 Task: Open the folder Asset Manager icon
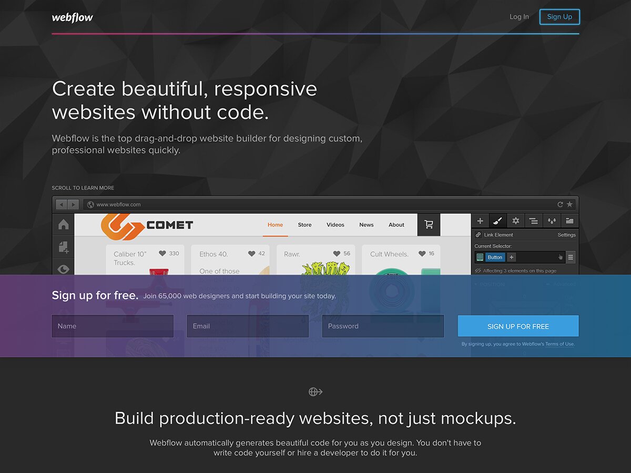(570, 221)
